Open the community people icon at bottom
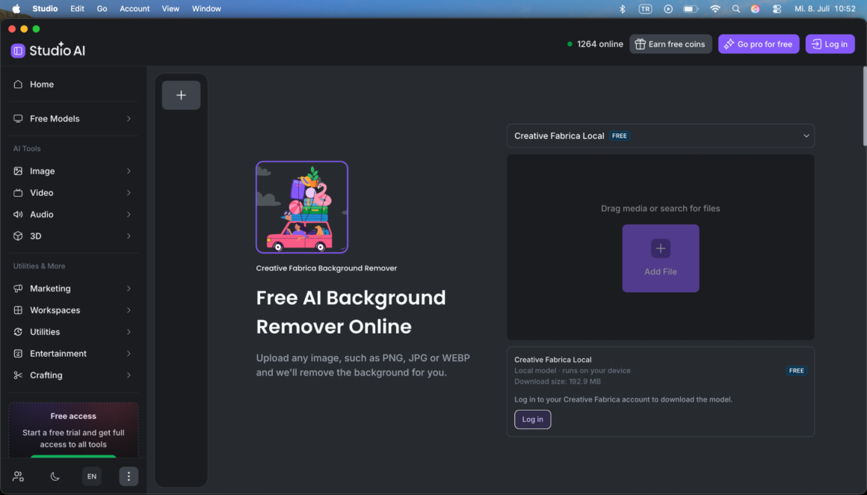Screen dimensions: 867x495 pyautogui.click(x=18, y=476)
